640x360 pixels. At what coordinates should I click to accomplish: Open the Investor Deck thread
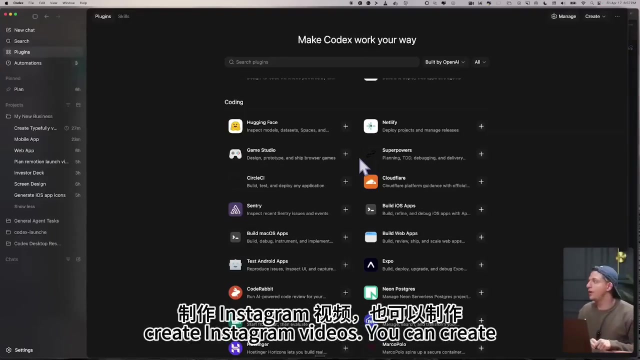coord(42,173)
